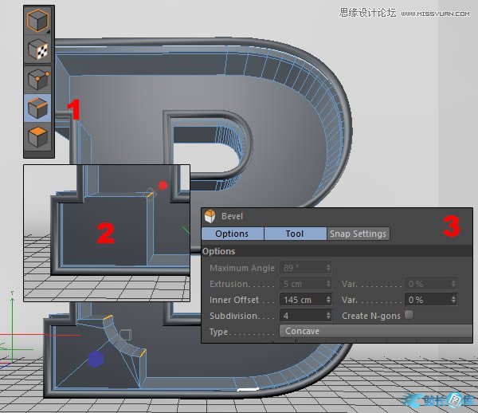This screenshot has height=413, width=478.
Task: Switch to Polygons mode icon
Action: pyautogui.click(x=39, y=137)
